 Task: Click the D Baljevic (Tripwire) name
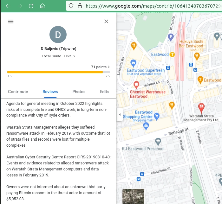58,49
